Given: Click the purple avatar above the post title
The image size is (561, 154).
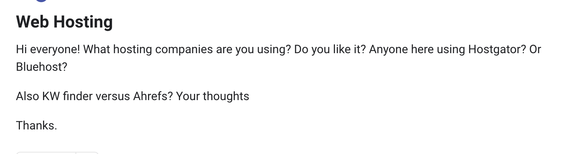Looking at the screenshot, I should click(x=41, y=1).
